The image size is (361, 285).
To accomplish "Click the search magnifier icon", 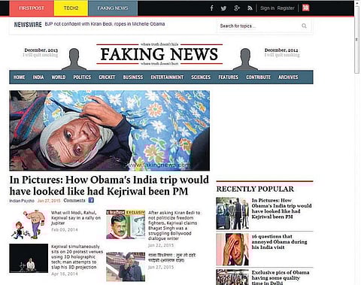I will coord(304,26).
